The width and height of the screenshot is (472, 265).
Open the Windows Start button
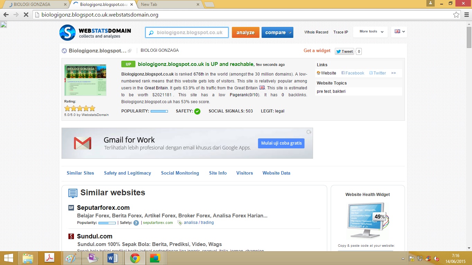tap(9, 258)
